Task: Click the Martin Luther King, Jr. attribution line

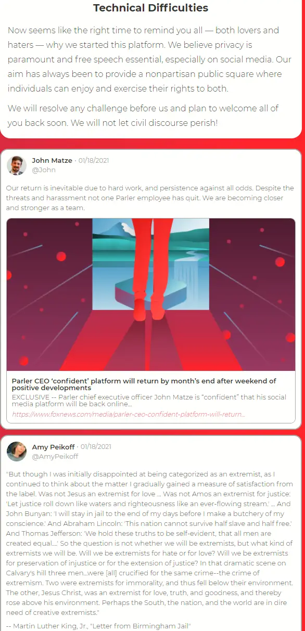Action: click(98, 626)
